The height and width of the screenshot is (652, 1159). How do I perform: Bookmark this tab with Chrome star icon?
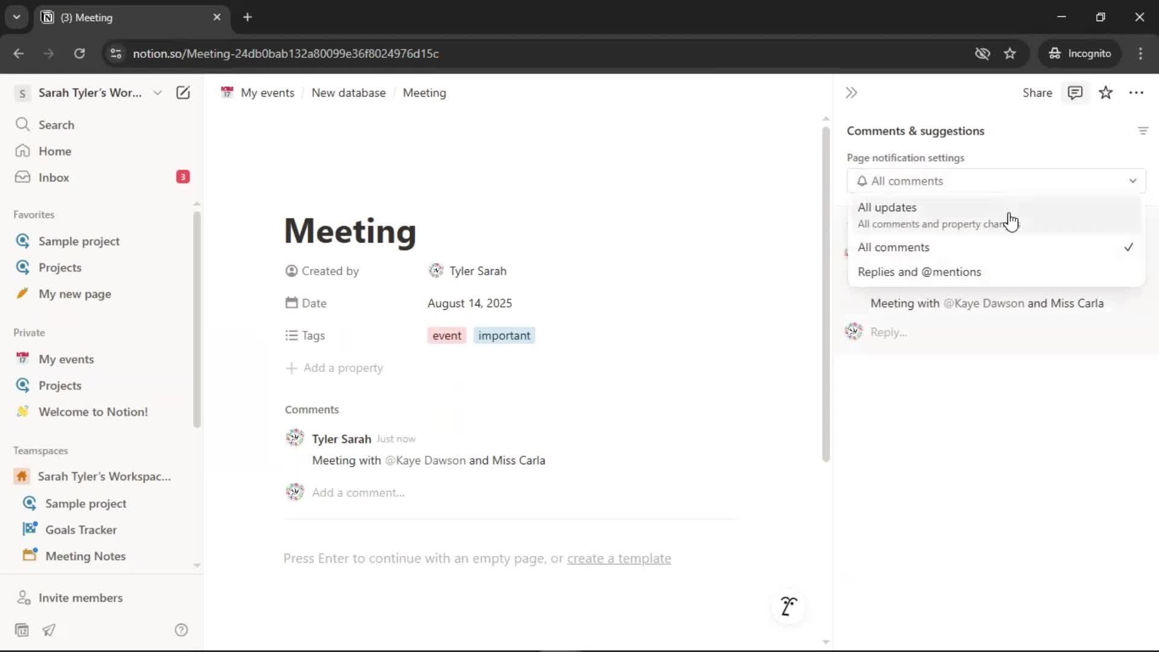[1010, 53]
